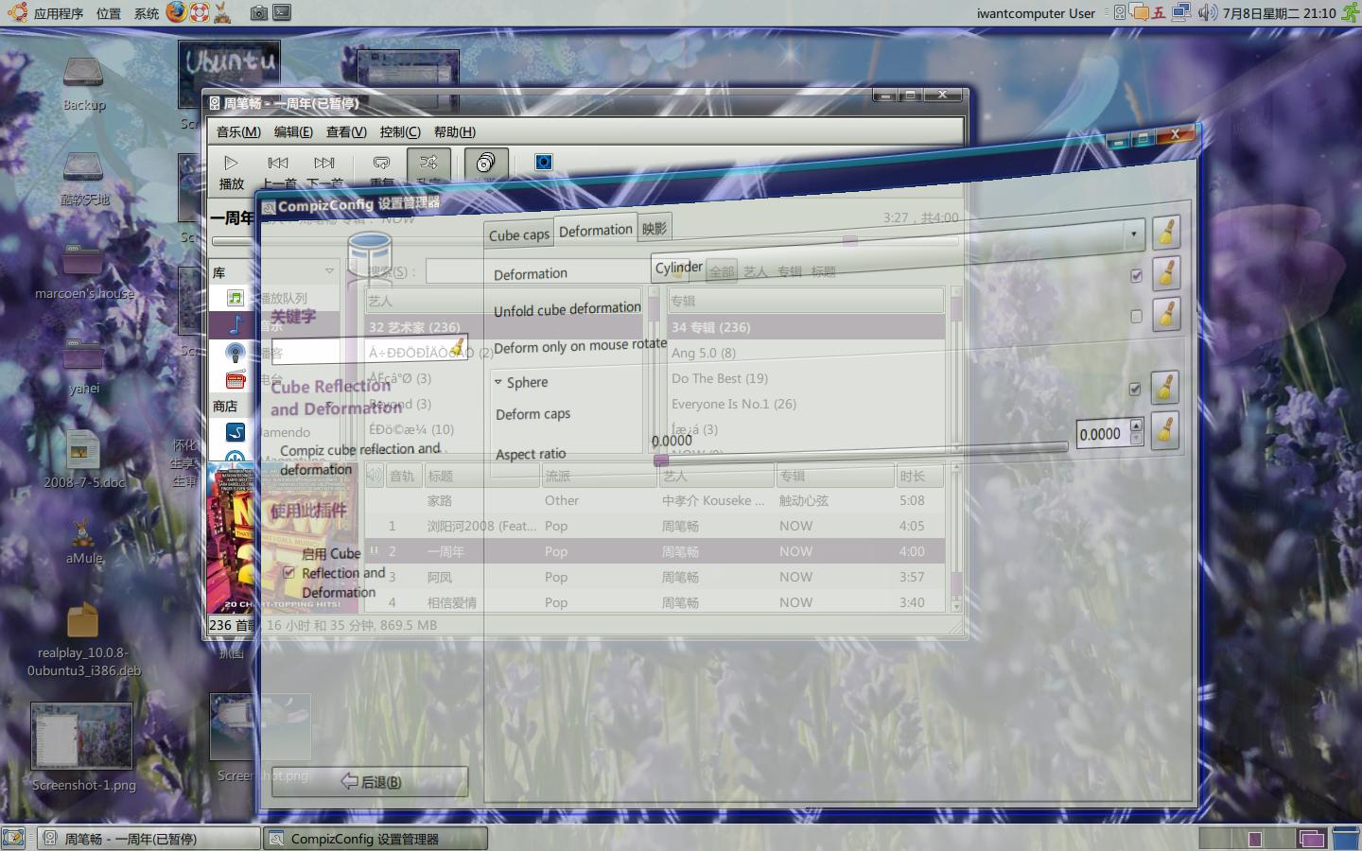Select song row 浏阳河2008 in Rhythmbox list
The image size is (1362, 851).
[x=655, y=526]
